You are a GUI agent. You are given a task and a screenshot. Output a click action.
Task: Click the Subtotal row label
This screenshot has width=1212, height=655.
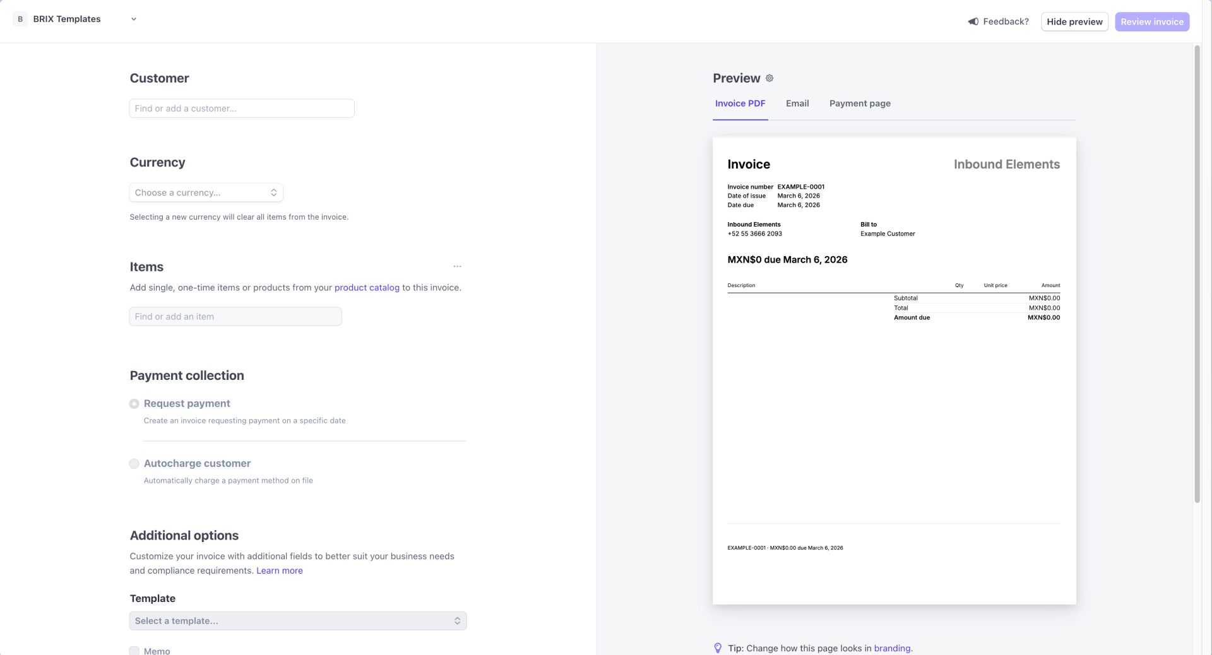coord(906,298)
